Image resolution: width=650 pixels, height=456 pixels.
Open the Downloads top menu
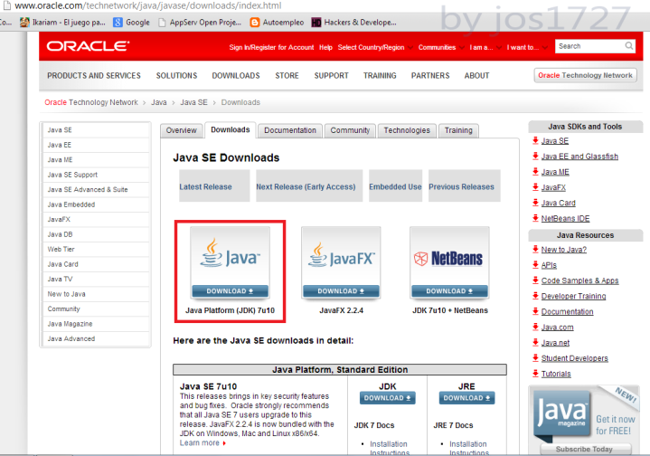point(236,75)
